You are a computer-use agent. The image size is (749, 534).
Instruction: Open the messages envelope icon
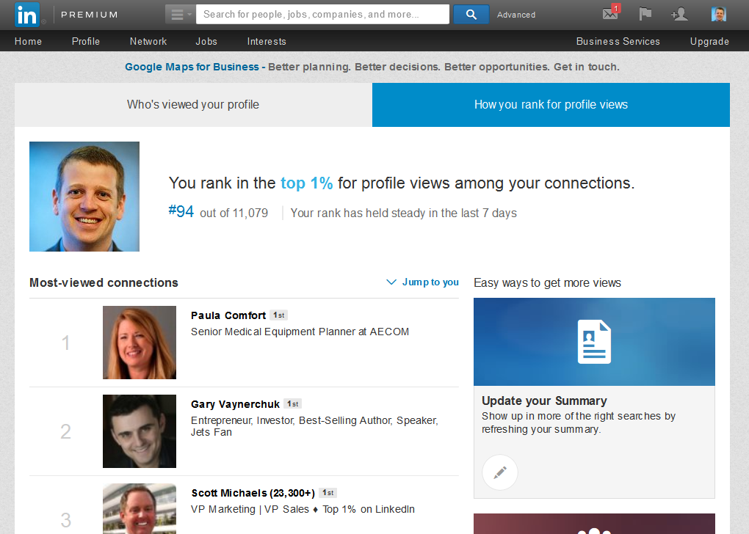click(x=610, y=14)
